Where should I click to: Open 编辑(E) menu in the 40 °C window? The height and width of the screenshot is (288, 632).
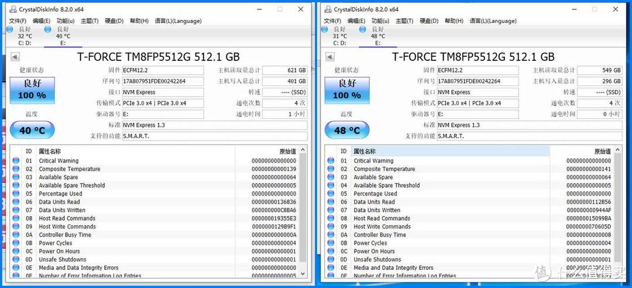click(42, 21)
